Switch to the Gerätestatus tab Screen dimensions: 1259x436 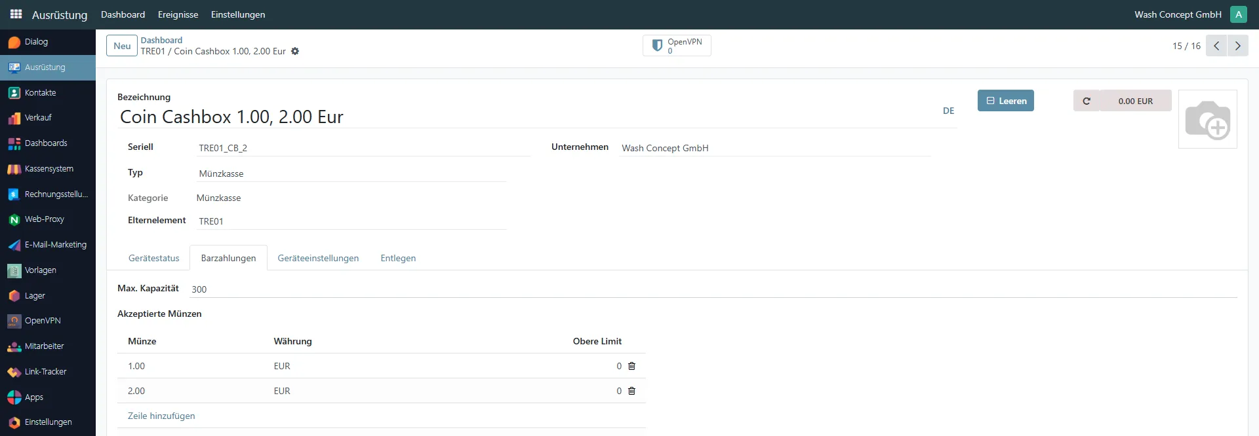(153, 258)
